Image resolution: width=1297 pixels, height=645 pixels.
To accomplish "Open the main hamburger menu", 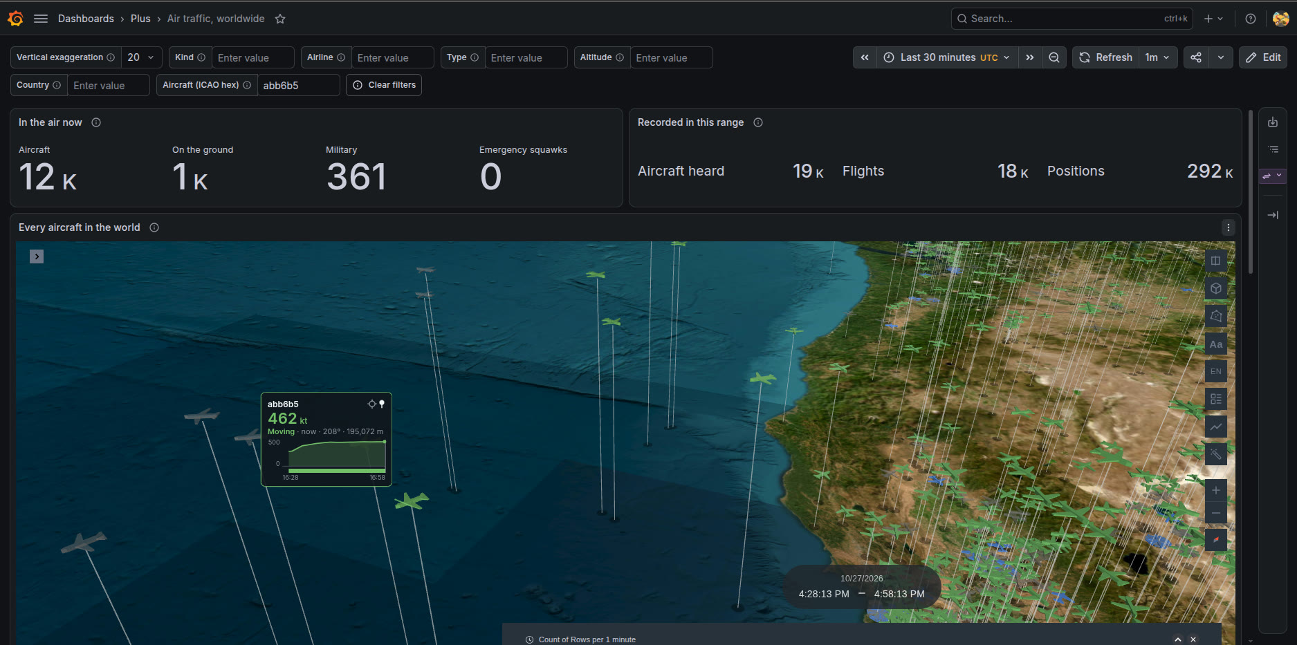I will pos(41,19).
